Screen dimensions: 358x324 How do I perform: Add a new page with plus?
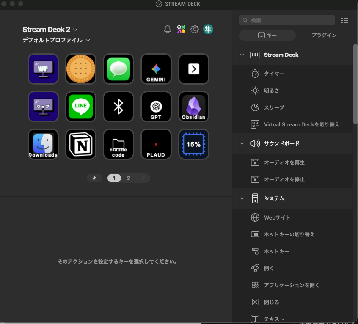pyautogui.click(x=143, y=178)
